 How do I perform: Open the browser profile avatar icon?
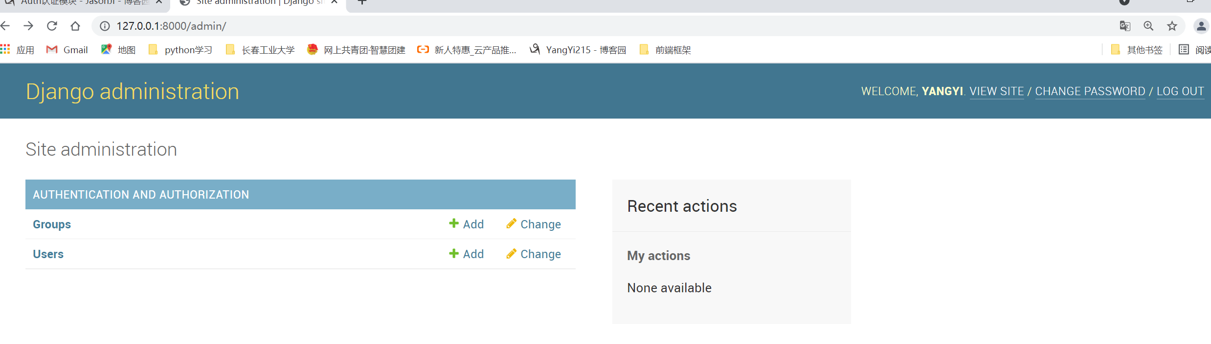[1201, 26]
